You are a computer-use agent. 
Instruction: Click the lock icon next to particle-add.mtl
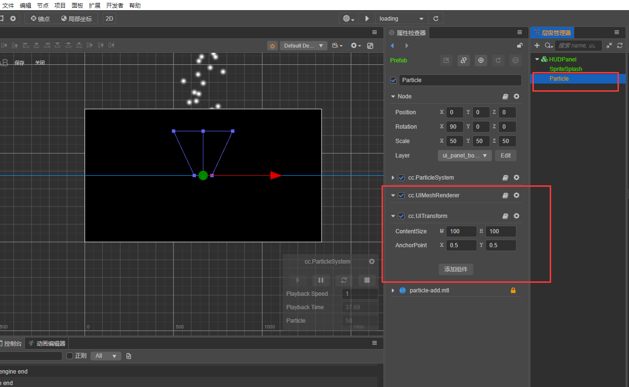pyautogui.click(x=513, y=290)
